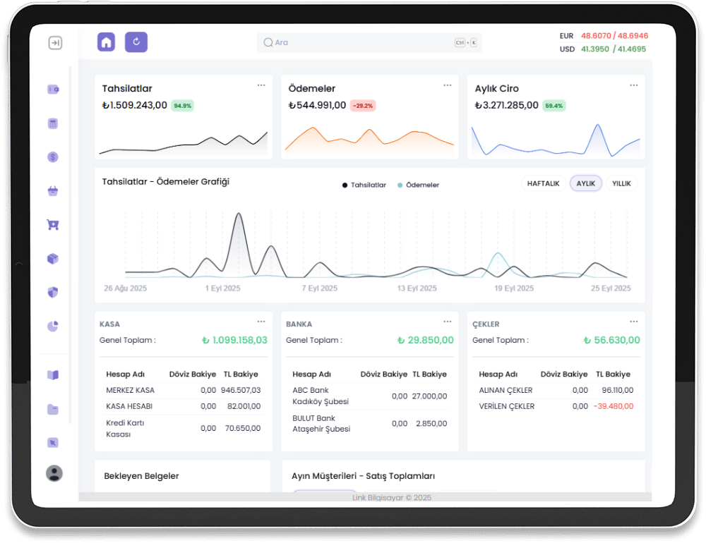Click the Home button in top bar
Viewport: 706px width, 543px height.
106,42
